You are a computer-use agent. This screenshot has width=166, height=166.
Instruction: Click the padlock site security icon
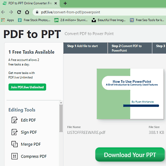point(37,12)
